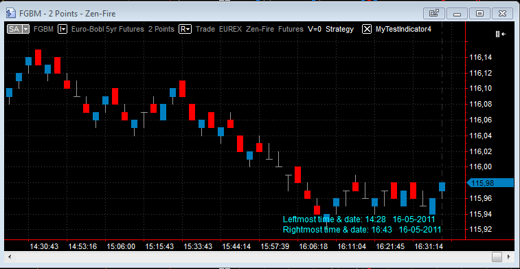Remove MyTestIndicator4 via its X box
This screenshot has width=520, height=269.
366,29
